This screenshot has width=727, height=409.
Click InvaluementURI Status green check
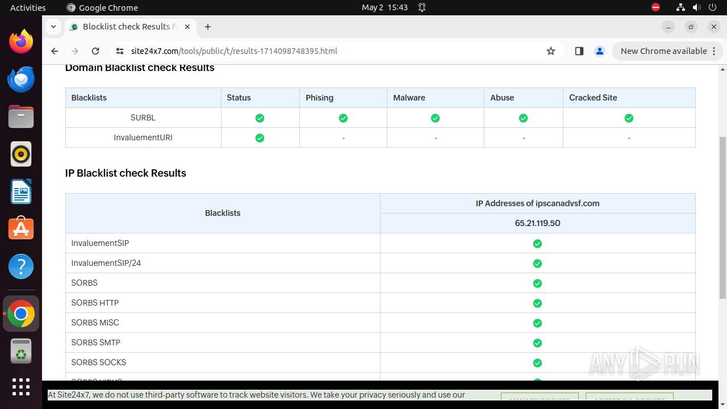pos(260,138)
